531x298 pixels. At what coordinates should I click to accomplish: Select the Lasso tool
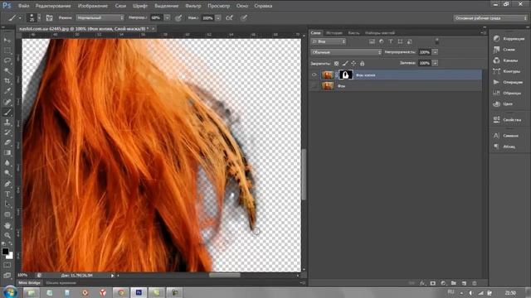[7, 60]
